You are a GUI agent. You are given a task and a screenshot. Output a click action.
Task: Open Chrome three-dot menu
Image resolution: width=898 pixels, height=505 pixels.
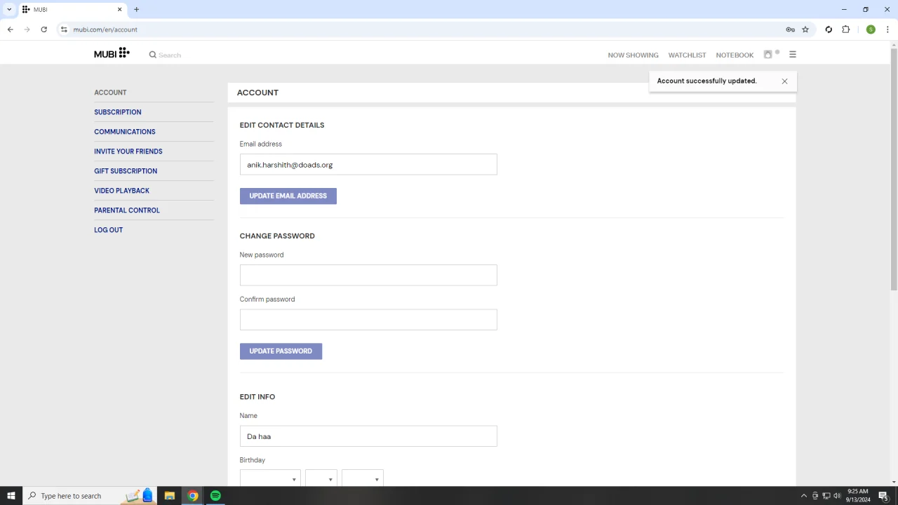[x=887, y=29]
